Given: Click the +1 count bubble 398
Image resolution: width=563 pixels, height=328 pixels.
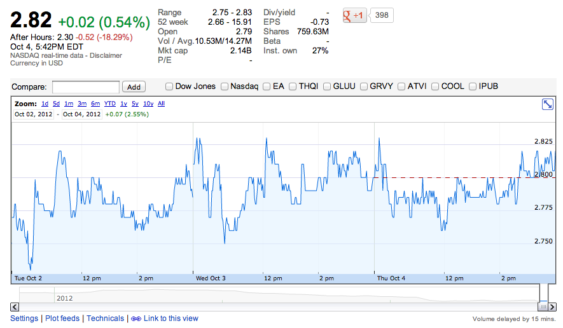Looking at the screenshot, I should tap(381, 15).
